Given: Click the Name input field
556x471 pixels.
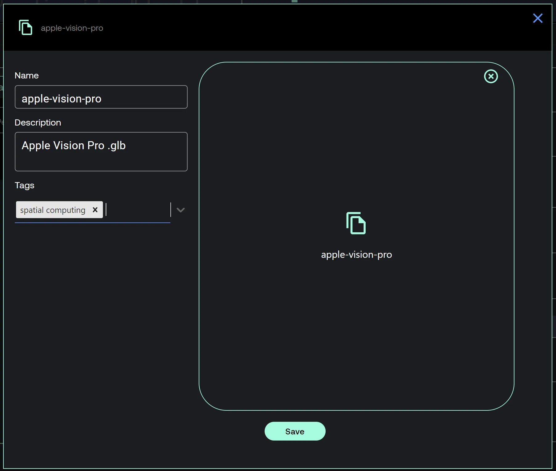Looking at the screenshot, I should [x=101, y=97].
